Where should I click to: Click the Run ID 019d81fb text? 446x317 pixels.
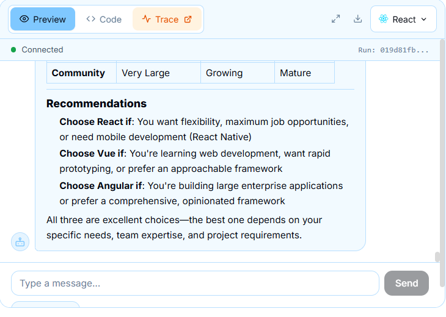click(393, 50)
